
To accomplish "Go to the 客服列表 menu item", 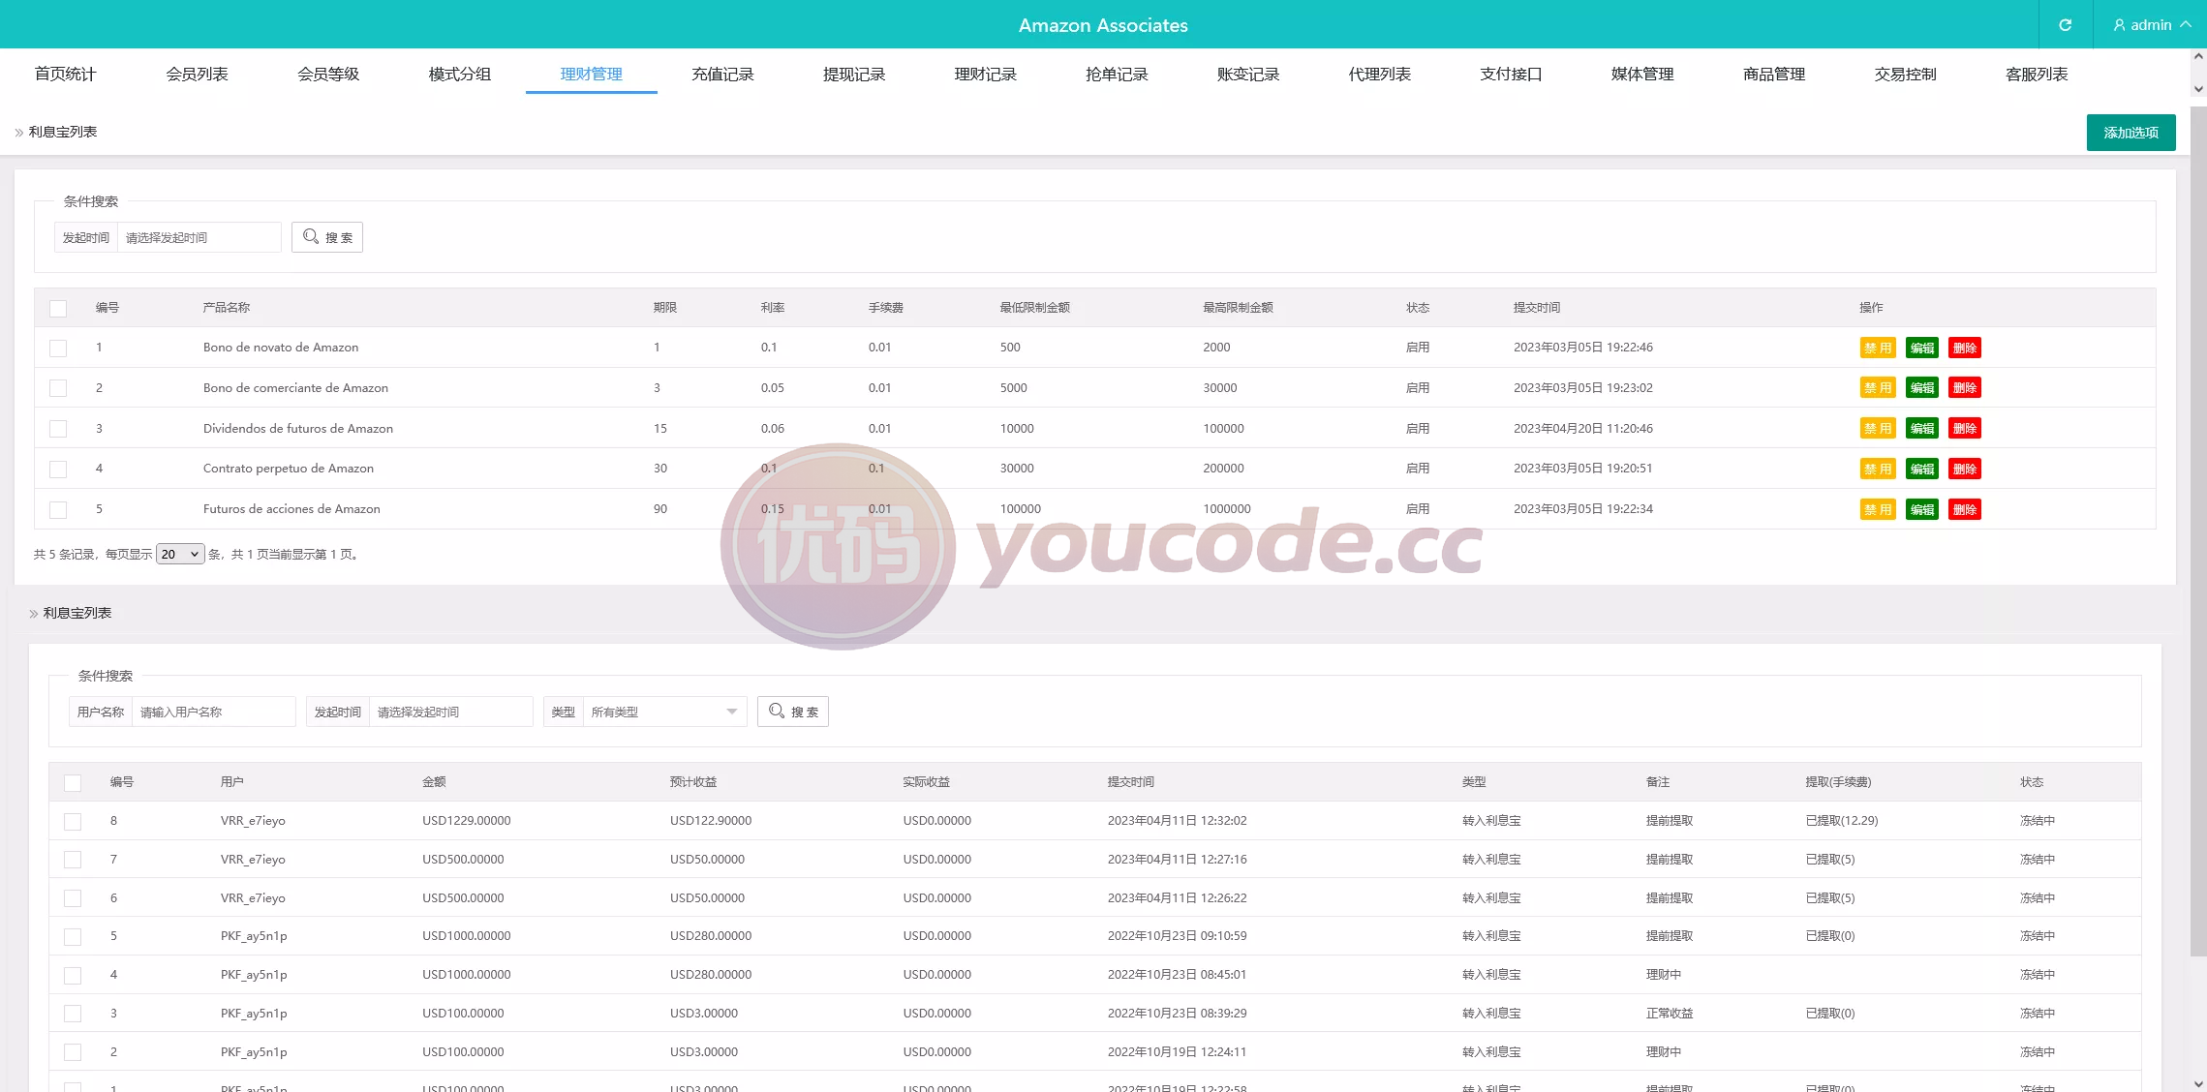I will [x=2037, y=75].
